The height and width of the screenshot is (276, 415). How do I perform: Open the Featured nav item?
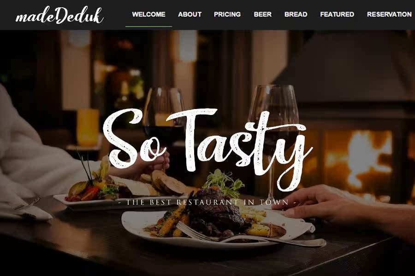click(337, 14)
